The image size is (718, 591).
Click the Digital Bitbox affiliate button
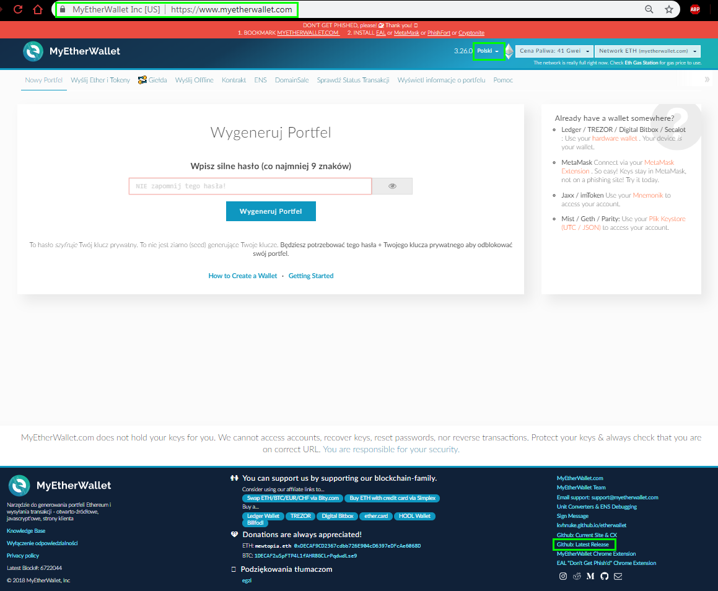point(338,516)
